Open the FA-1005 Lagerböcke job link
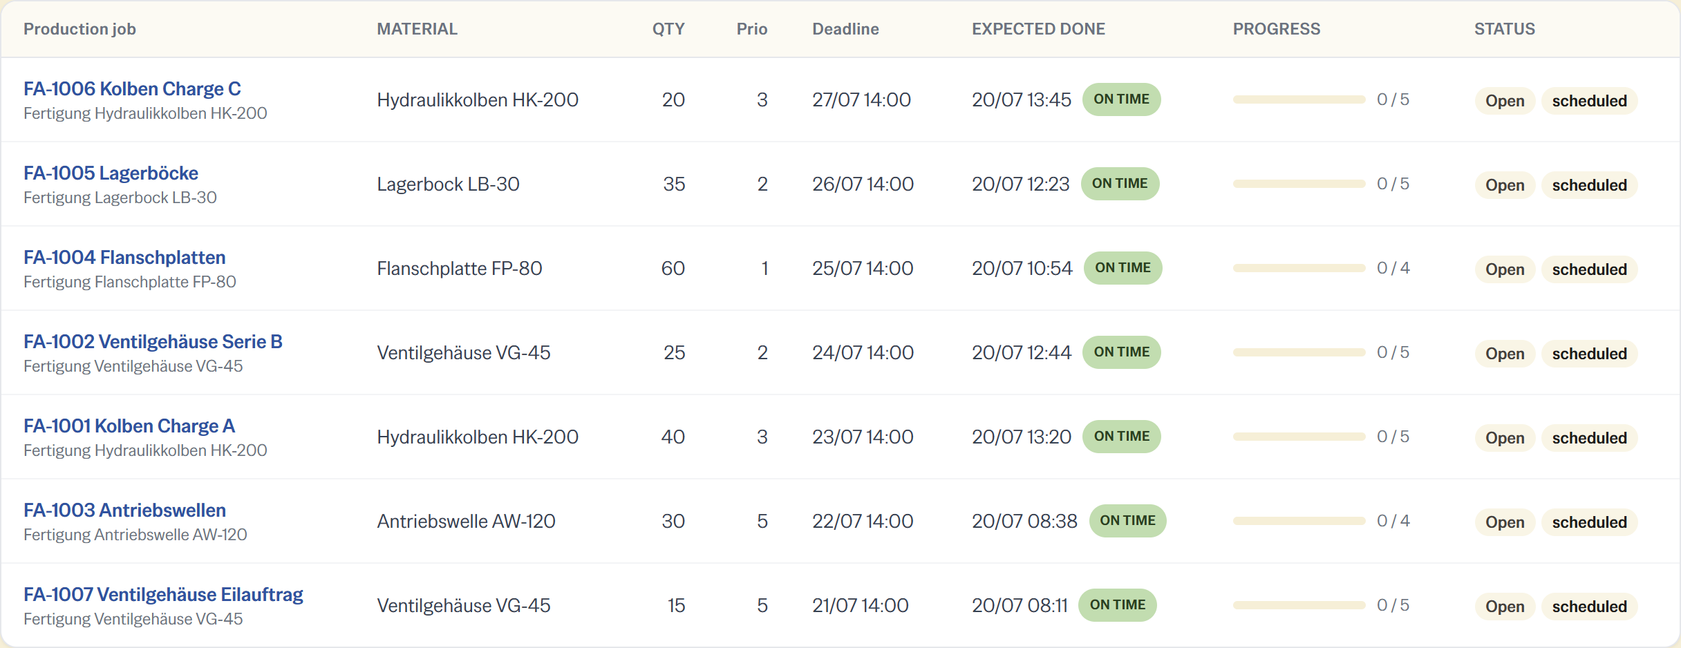This screenshot has height=648, width=1681. coord(111,173)
